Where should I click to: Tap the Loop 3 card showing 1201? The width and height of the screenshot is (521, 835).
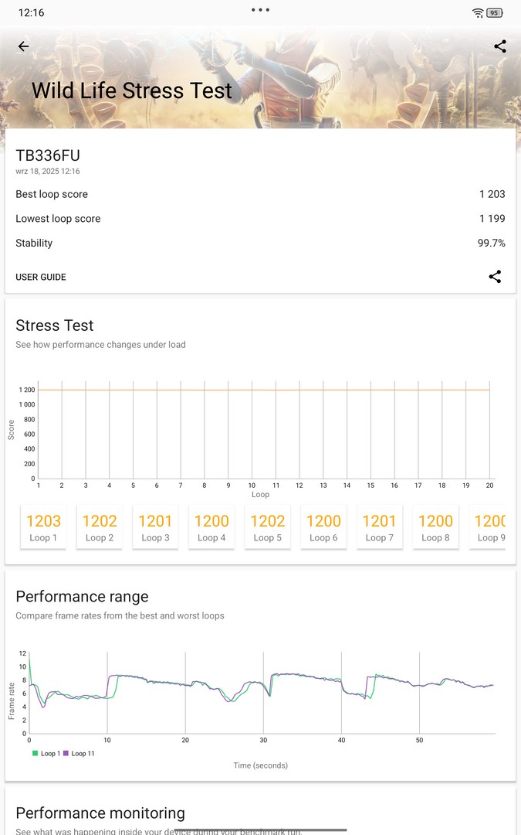point(155,527)
